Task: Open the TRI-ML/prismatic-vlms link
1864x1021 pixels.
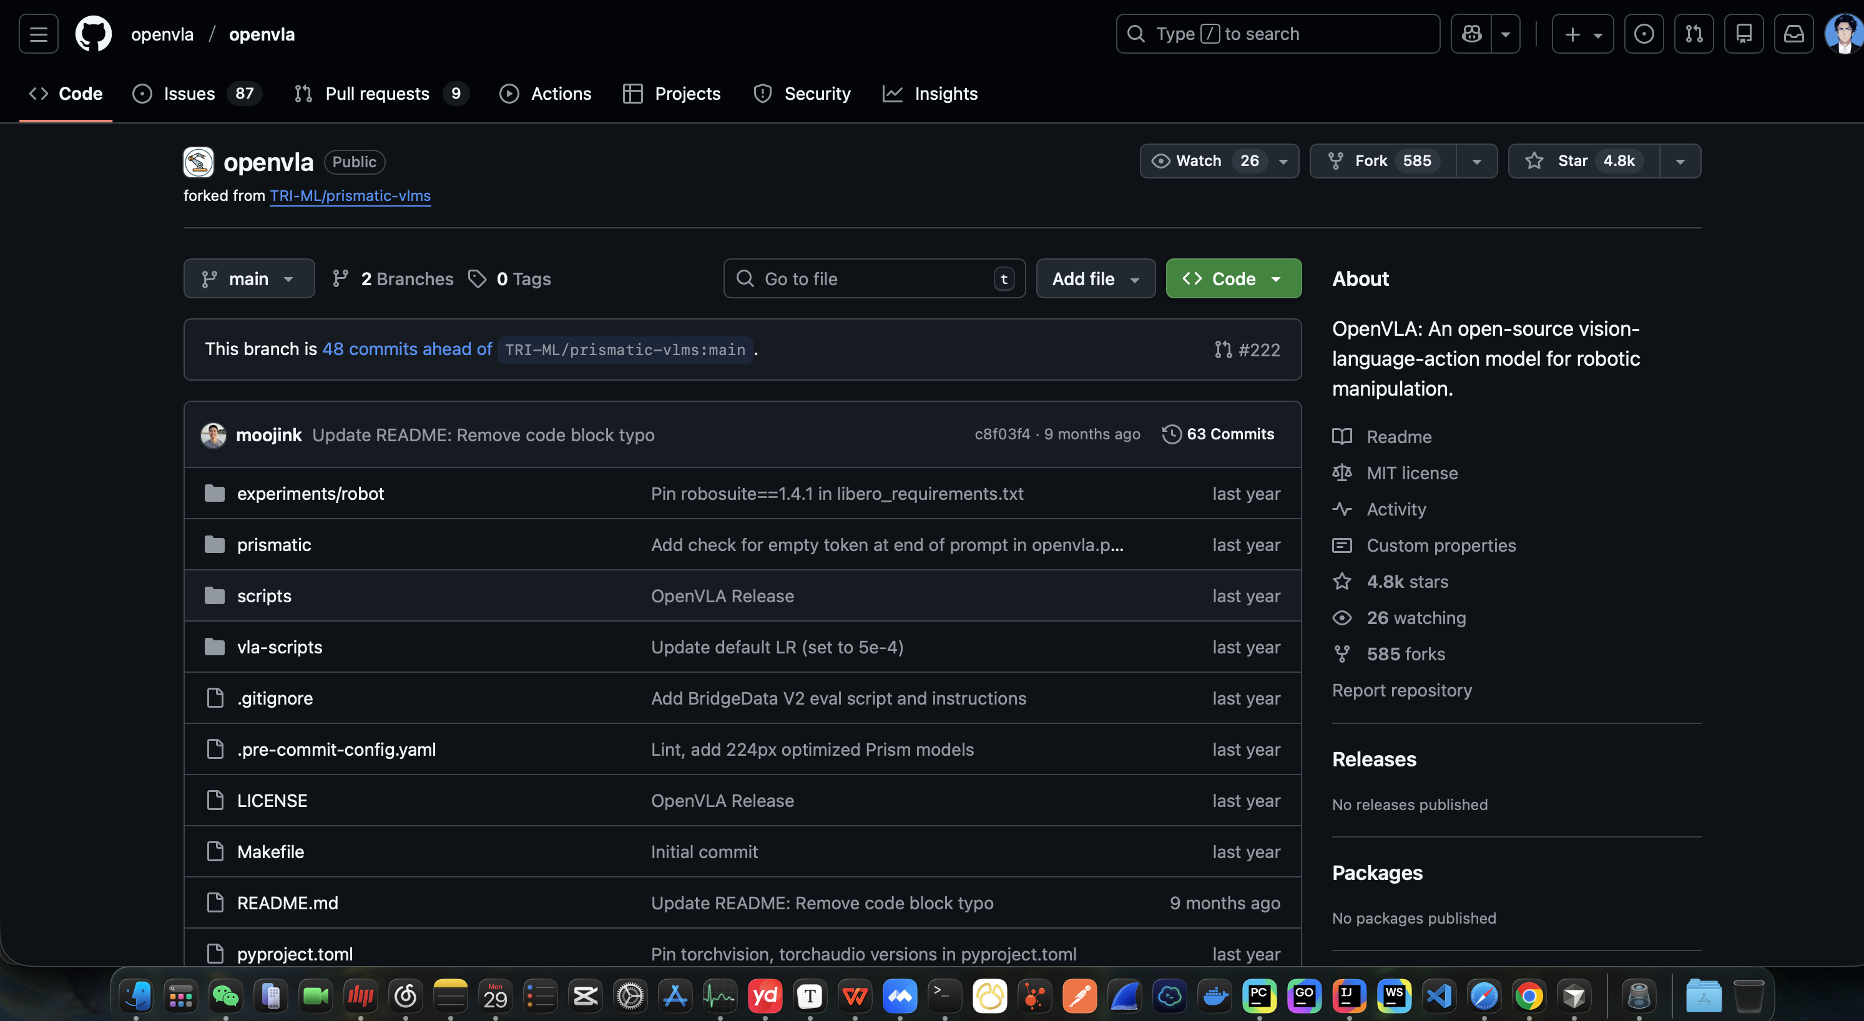Action: pos(350,195)
